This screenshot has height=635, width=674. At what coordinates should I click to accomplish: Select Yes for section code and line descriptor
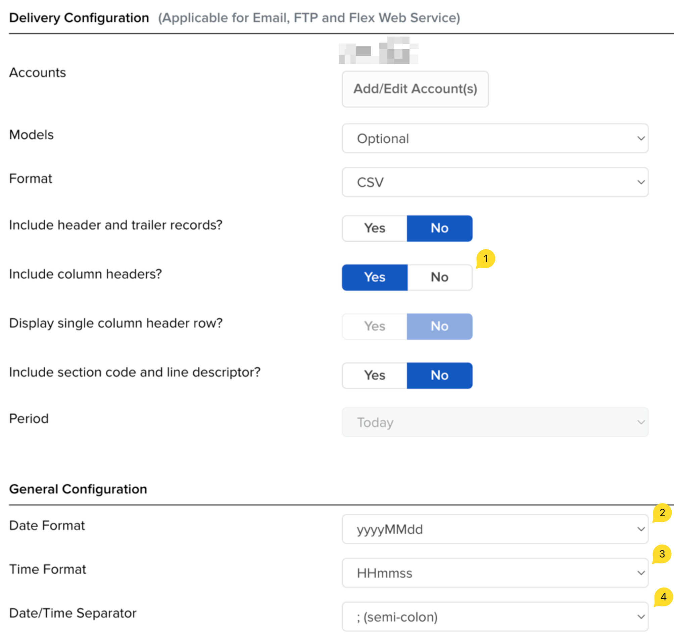point(375,375)
